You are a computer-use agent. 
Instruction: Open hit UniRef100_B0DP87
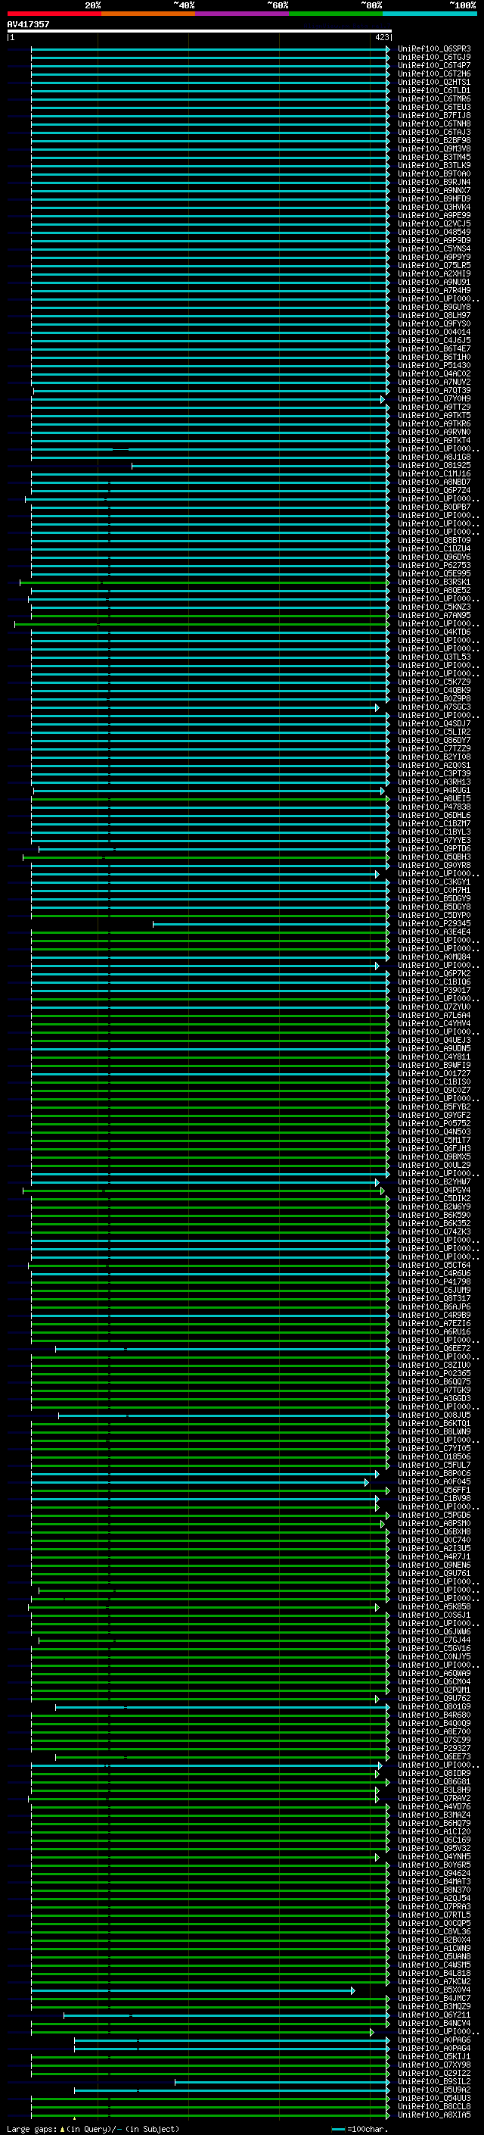pyautogui.click(x=433, y=507)
